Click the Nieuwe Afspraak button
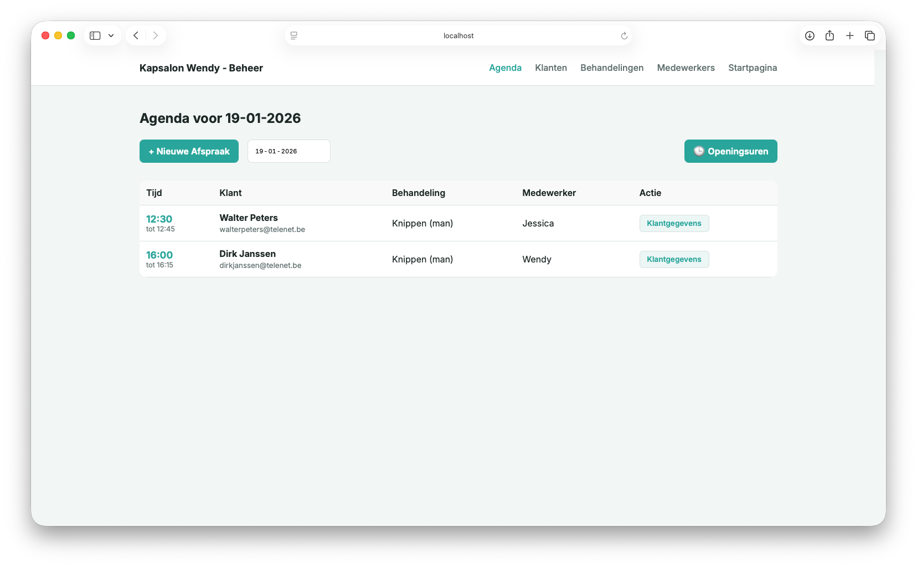This screenshot has height=567, width=917. [x=189, y=151]
